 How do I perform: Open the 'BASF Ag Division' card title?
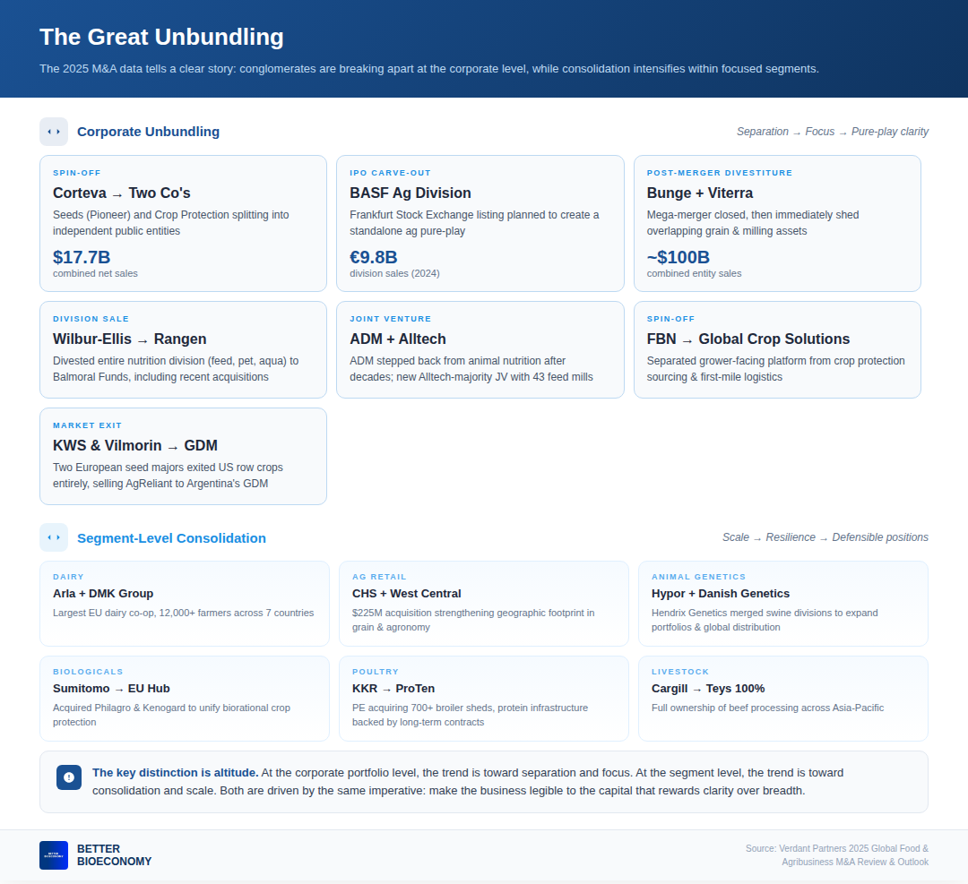(x=410, y=193)
